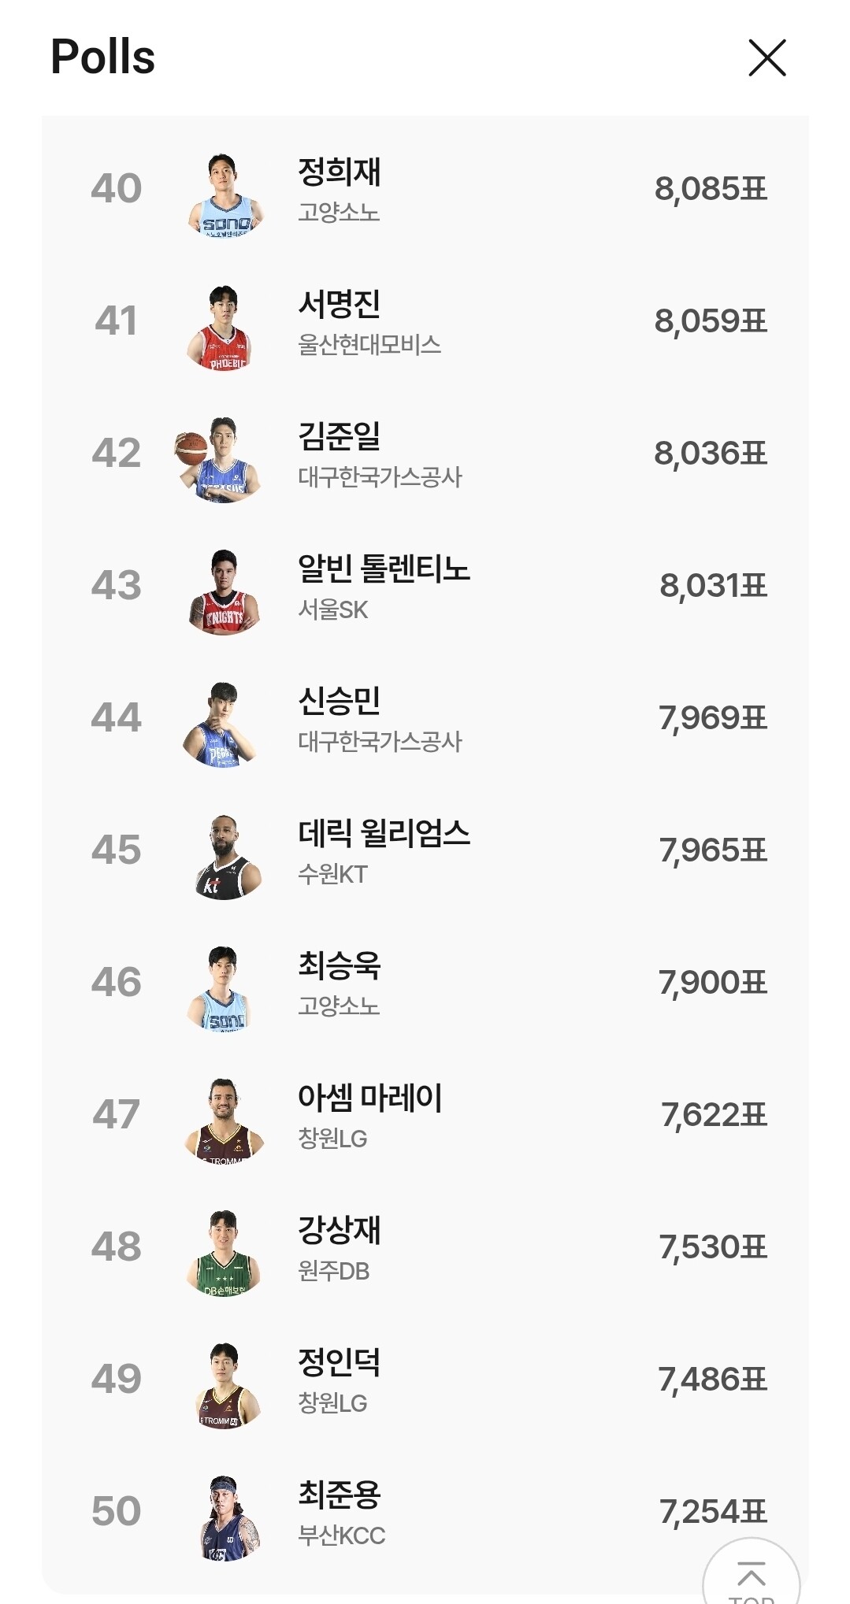Viewport: 850px width, 1604px height.
Task: Tap 김준일's photo holding a basketball
Action: [x=219, y=460]
